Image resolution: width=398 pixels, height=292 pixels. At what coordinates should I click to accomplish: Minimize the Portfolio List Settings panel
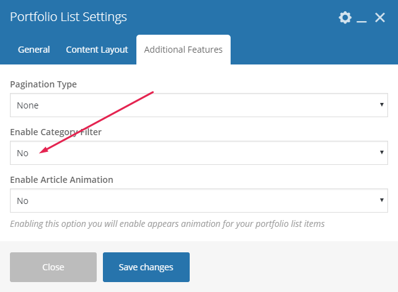click(x=363, y=19)
